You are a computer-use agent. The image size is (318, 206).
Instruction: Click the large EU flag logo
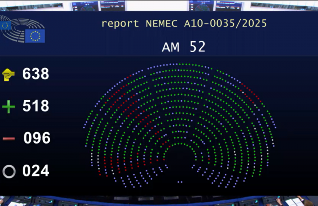tap(35, 36)
